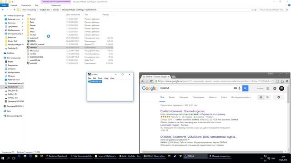The width and height of the screenshot is (291, 163).
Task: Open Google search settings gear icon
Action: [279, 97]
